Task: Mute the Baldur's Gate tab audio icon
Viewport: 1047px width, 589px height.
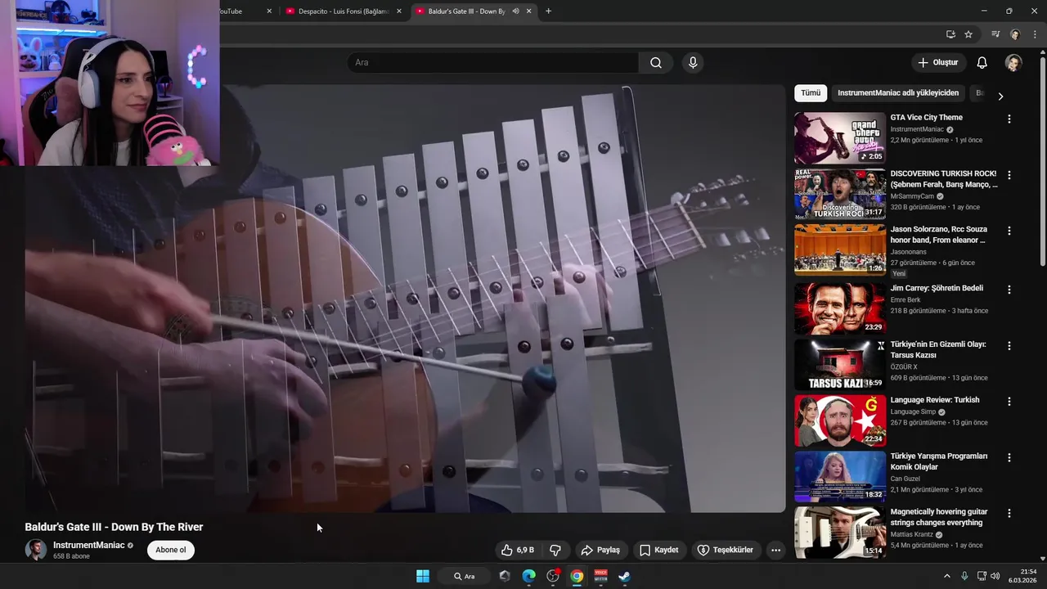Action: pyautogui.click(x=515, y=11)
